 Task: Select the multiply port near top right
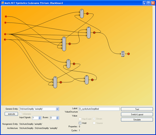click(x=89, y=32)
